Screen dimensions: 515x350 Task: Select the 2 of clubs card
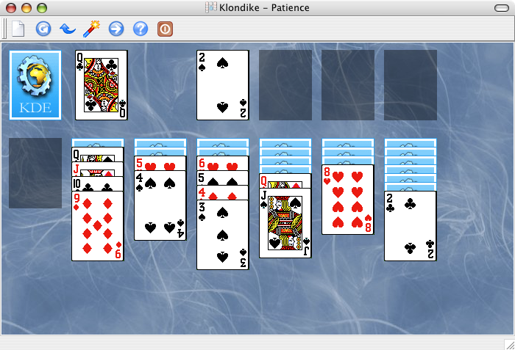click(x=411, y=226)
